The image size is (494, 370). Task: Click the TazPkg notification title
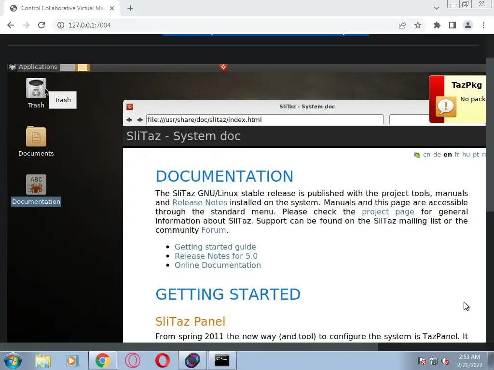pyautogui.click(x=467, y=85)
